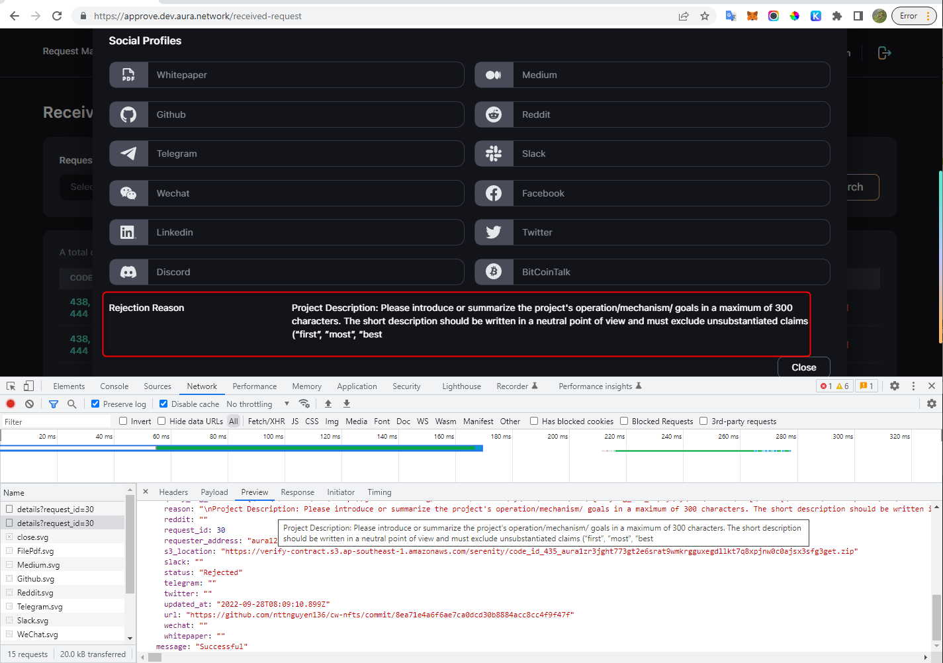Image resolution: width=943 pixels, height=663 pixels.
Task: Click the BitCoinTalk icon
Action: [493, 272]
